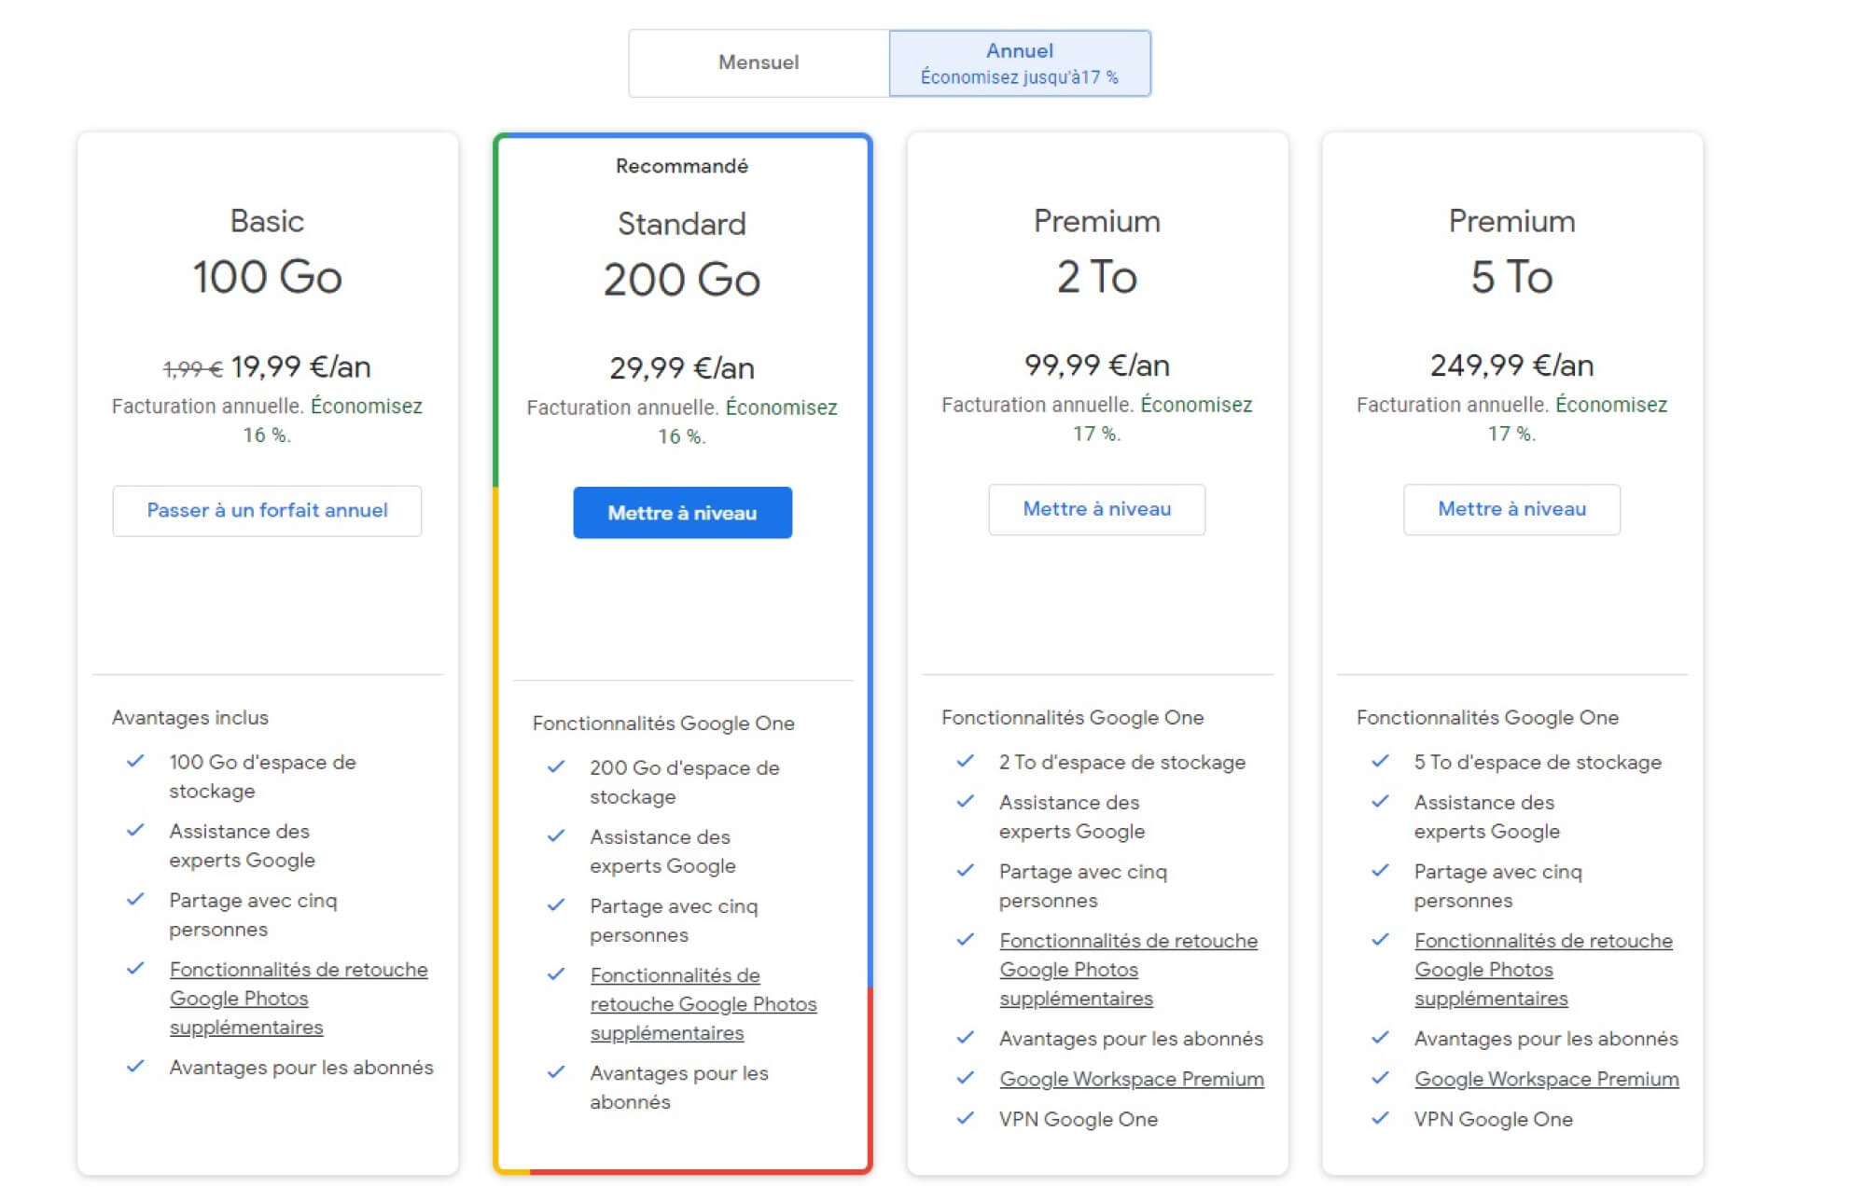
Task: Click checkmark beside 200 Go d'espace de stockage
Action: pyautogui.click(x=556, y=766)
